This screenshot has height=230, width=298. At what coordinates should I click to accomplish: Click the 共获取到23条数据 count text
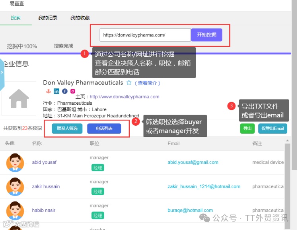[22, 128]
